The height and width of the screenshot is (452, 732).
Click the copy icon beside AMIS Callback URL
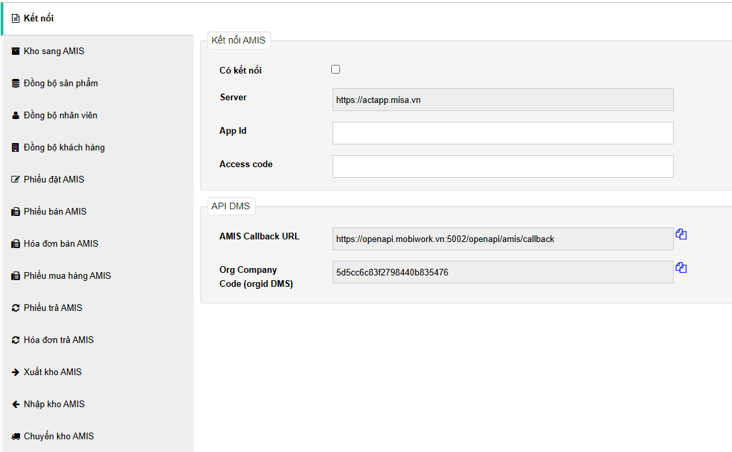[x=681, y=235]
